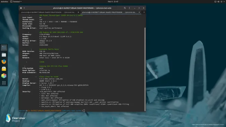
Task: Click the 'spectre_v2' mitigation line
Action: [84, 104]
